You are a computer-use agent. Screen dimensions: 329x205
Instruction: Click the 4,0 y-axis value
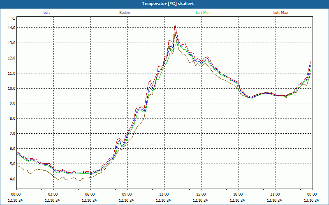tap(12, 179)
